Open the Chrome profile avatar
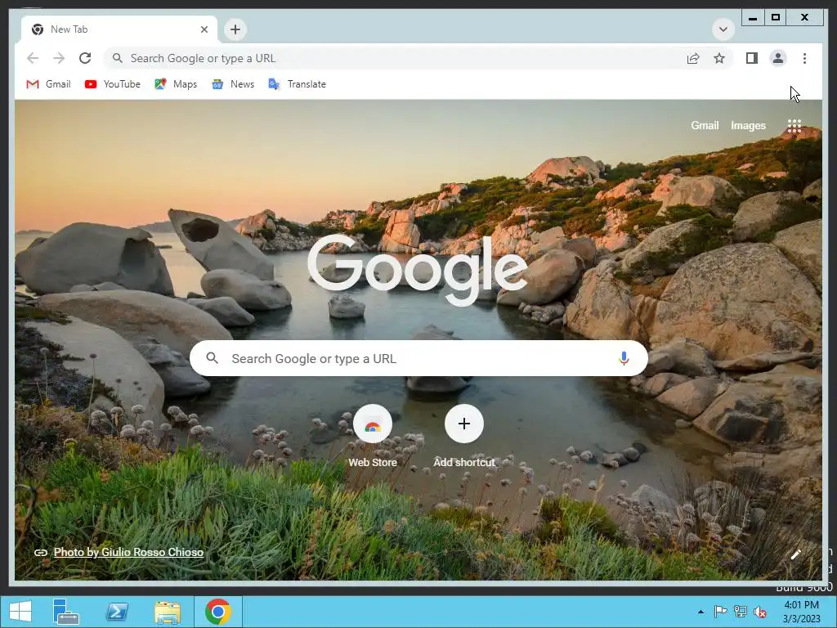The height and width of the screenshot is (628, 837). [x=778, y=58]
